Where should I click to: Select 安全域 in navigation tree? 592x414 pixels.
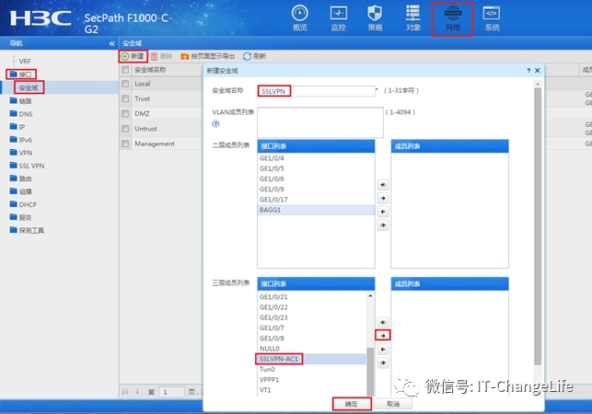pos(29,87)
